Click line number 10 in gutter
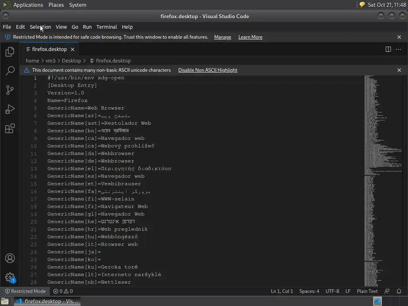Screen dimensions: 408x306 tap(33, 146)
